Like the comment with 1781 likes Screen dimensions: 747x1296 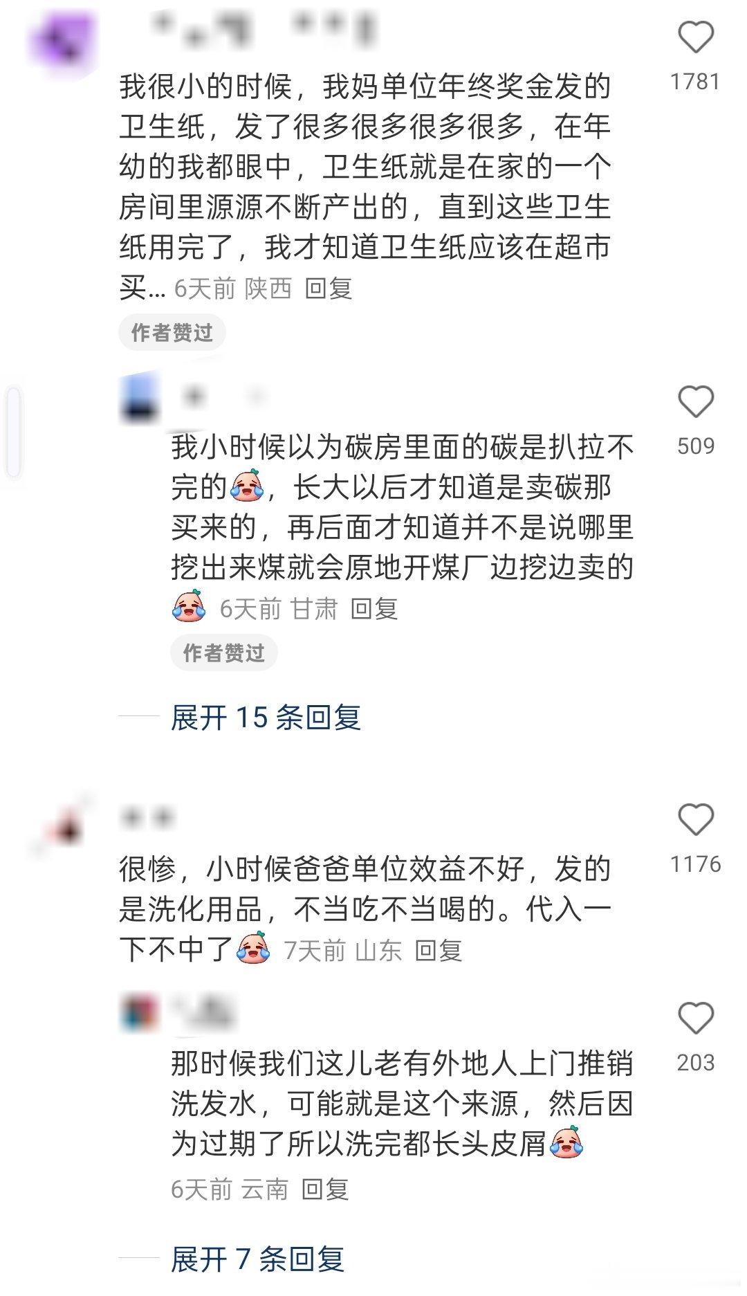(x=695, y=37)
